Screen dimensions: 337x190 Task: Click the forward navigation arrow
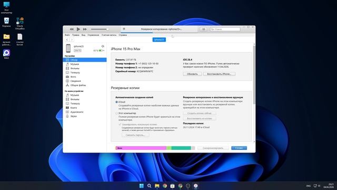pos(72,40)
